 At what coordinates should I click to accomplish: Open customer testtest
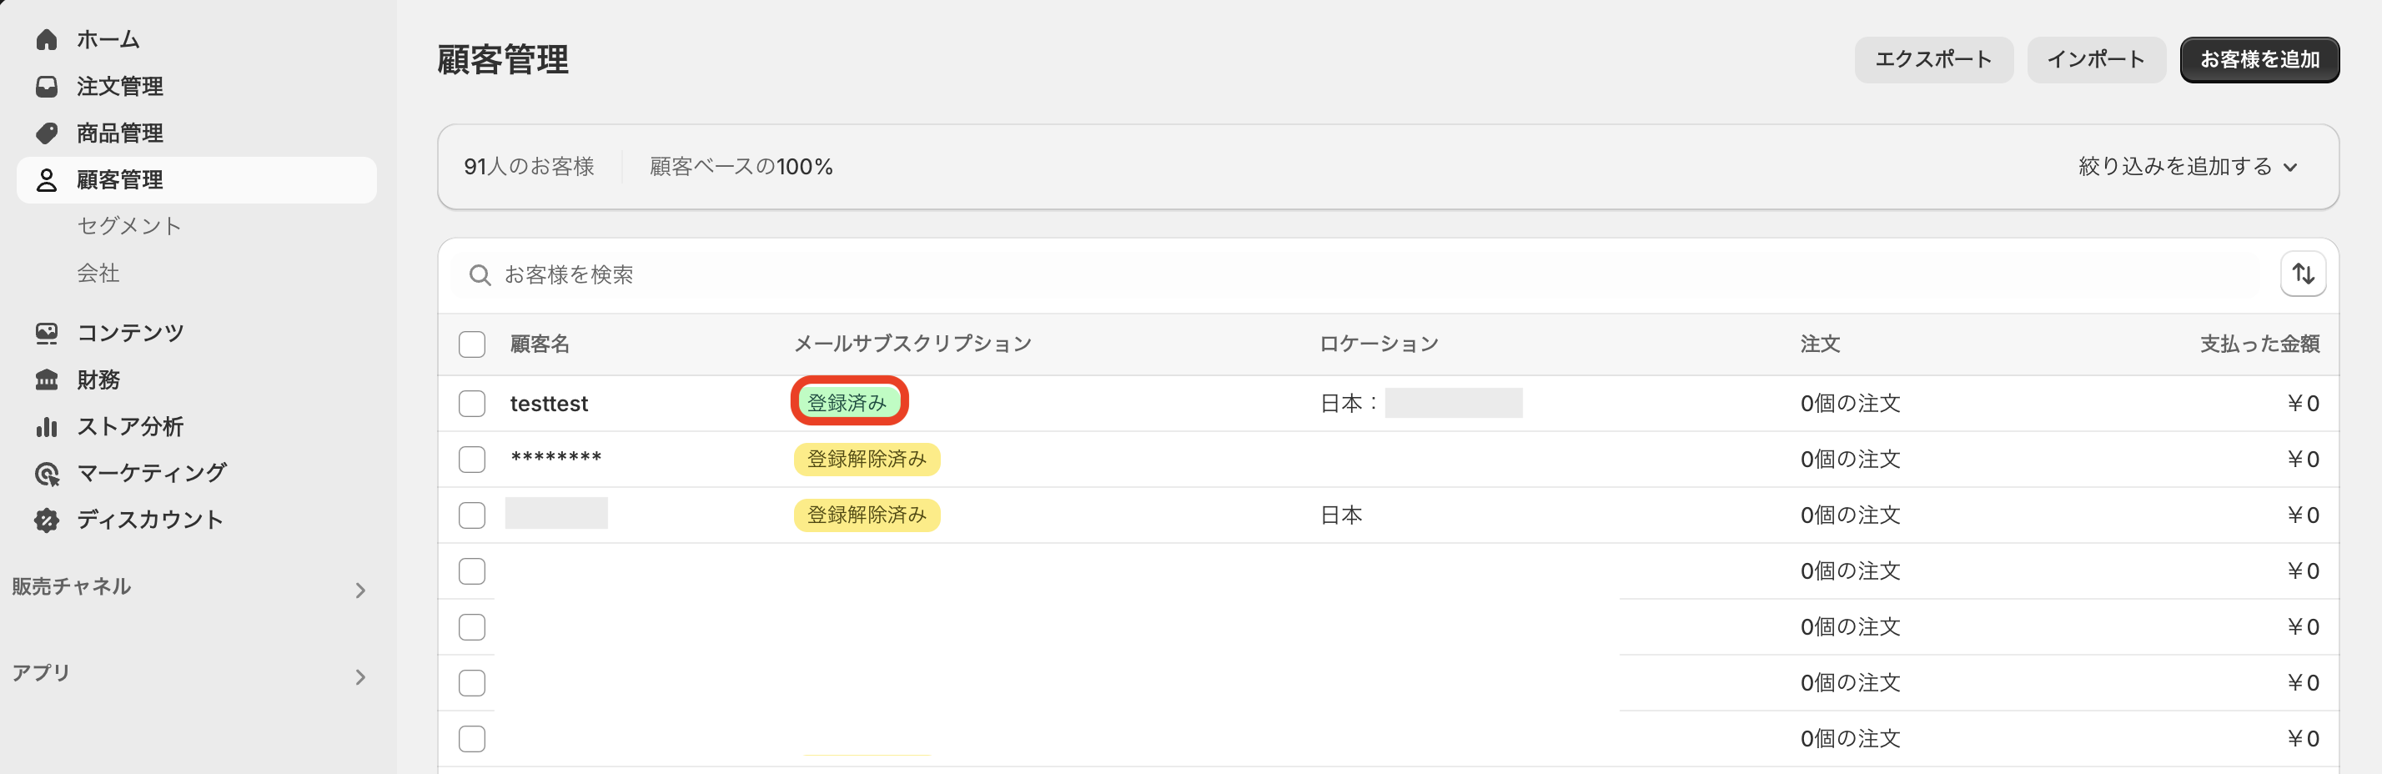click(x=550, y=403)
